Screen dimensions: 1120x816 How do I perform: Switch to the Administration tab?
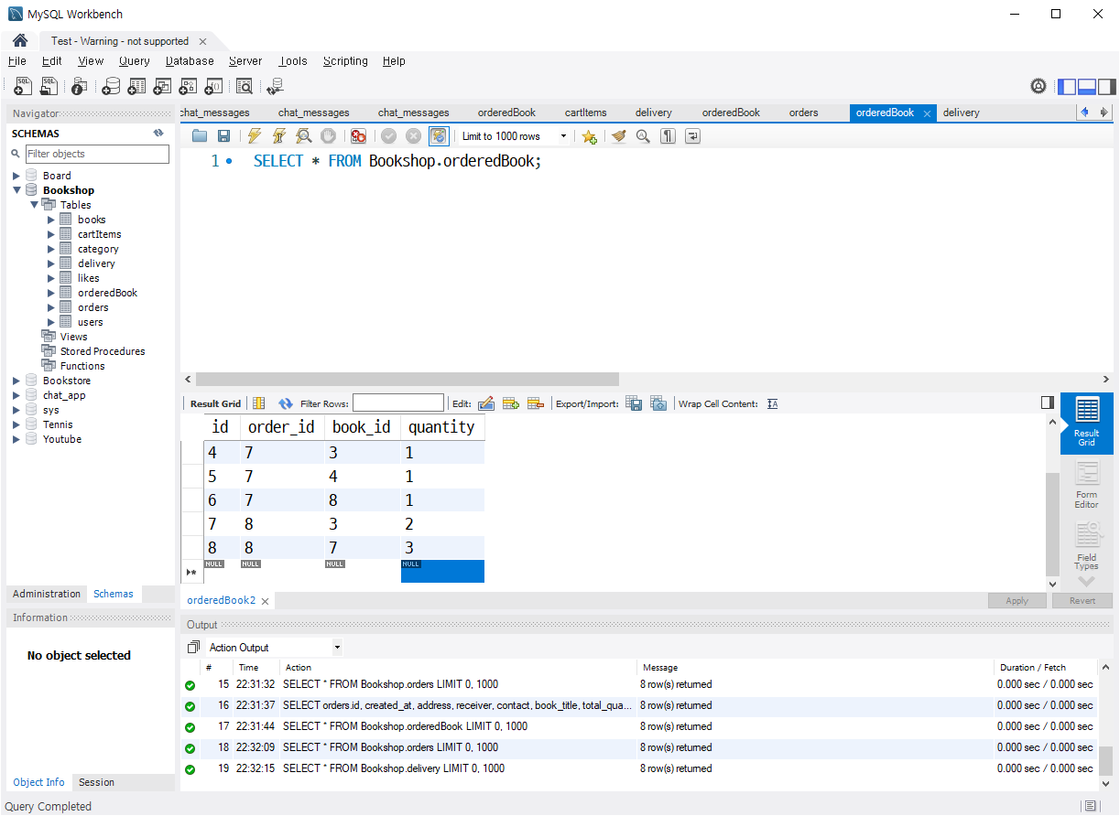coord(47,594)
